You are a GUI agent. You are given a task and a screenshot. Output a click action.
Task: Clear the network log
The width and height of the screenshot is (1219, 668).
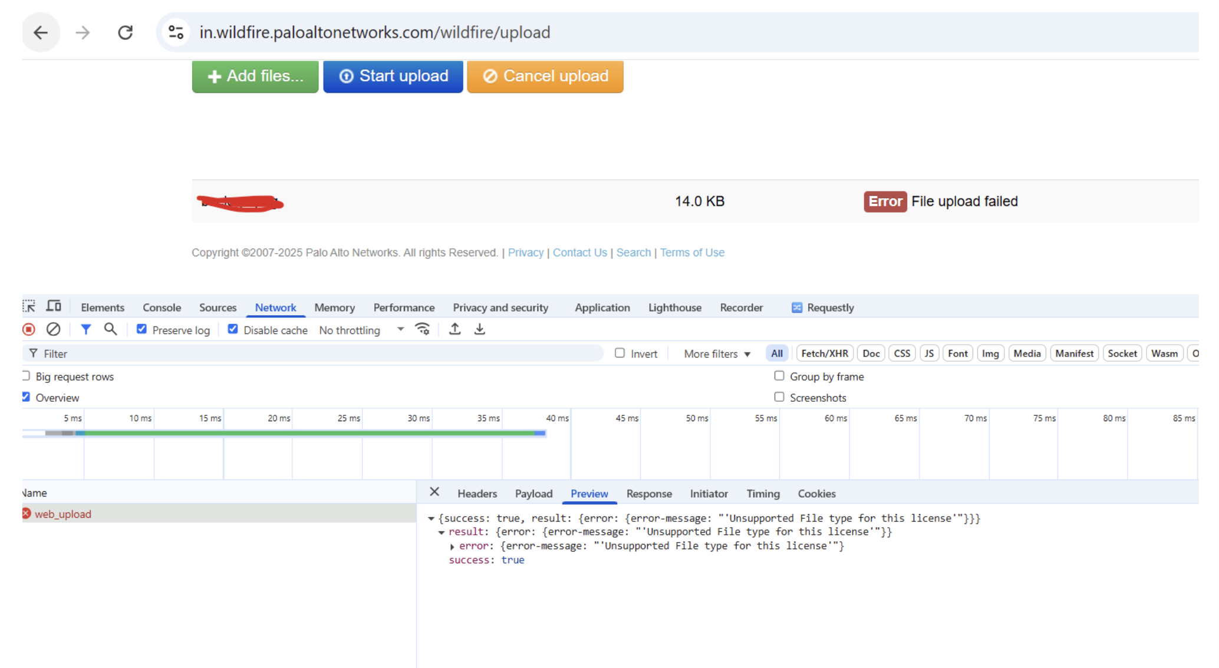pos(53,329)
